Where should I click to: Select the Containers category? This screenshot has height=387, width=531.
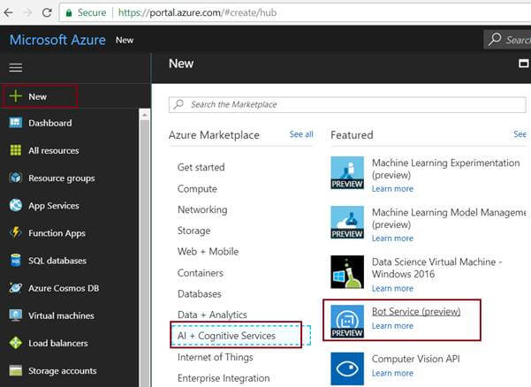coord(201,273)
